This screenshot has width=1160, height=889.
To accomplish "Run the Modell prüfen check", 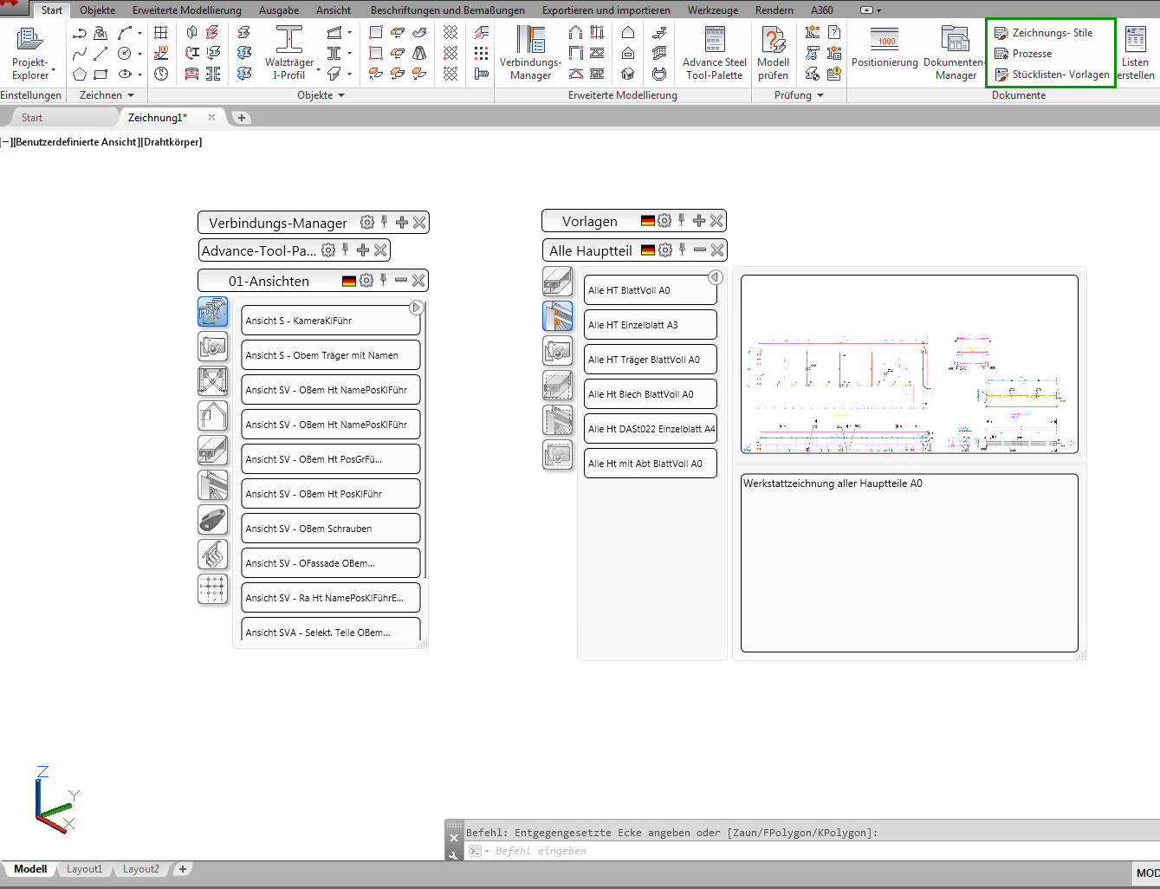I will point(773,53).
